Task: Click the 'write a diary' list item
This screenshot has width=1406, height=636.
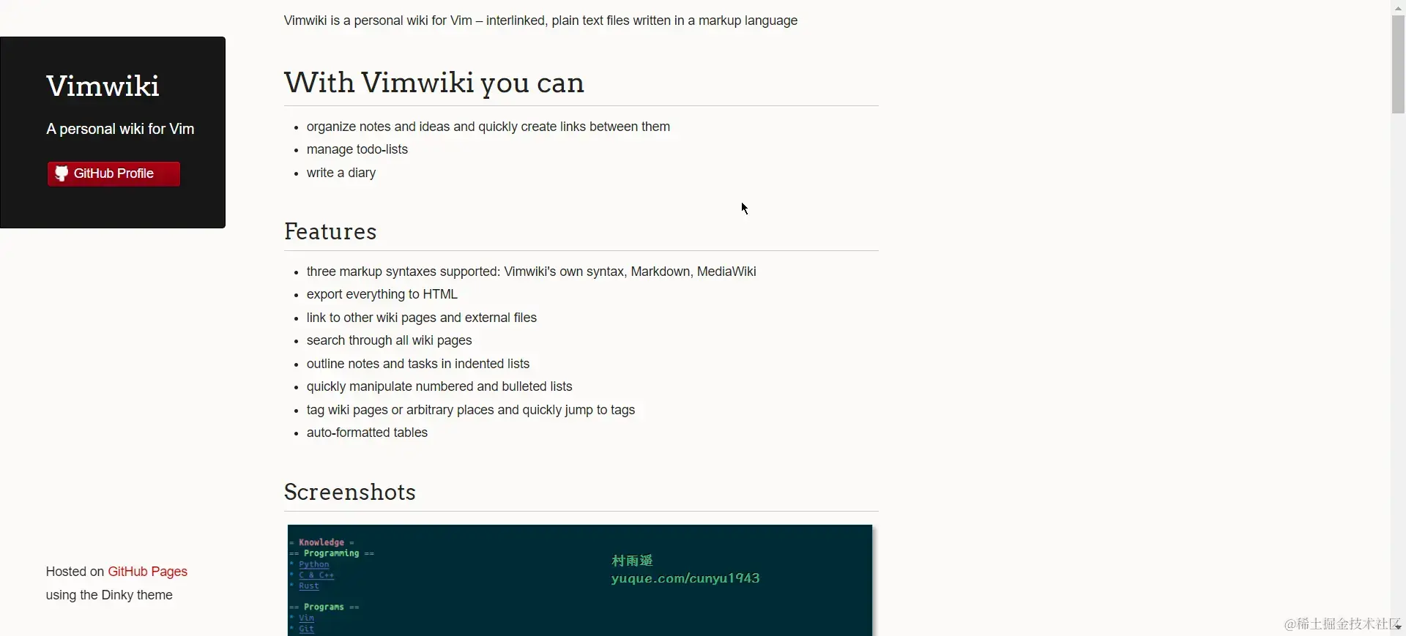Action: pyautogui.click(x=341, y=173)
